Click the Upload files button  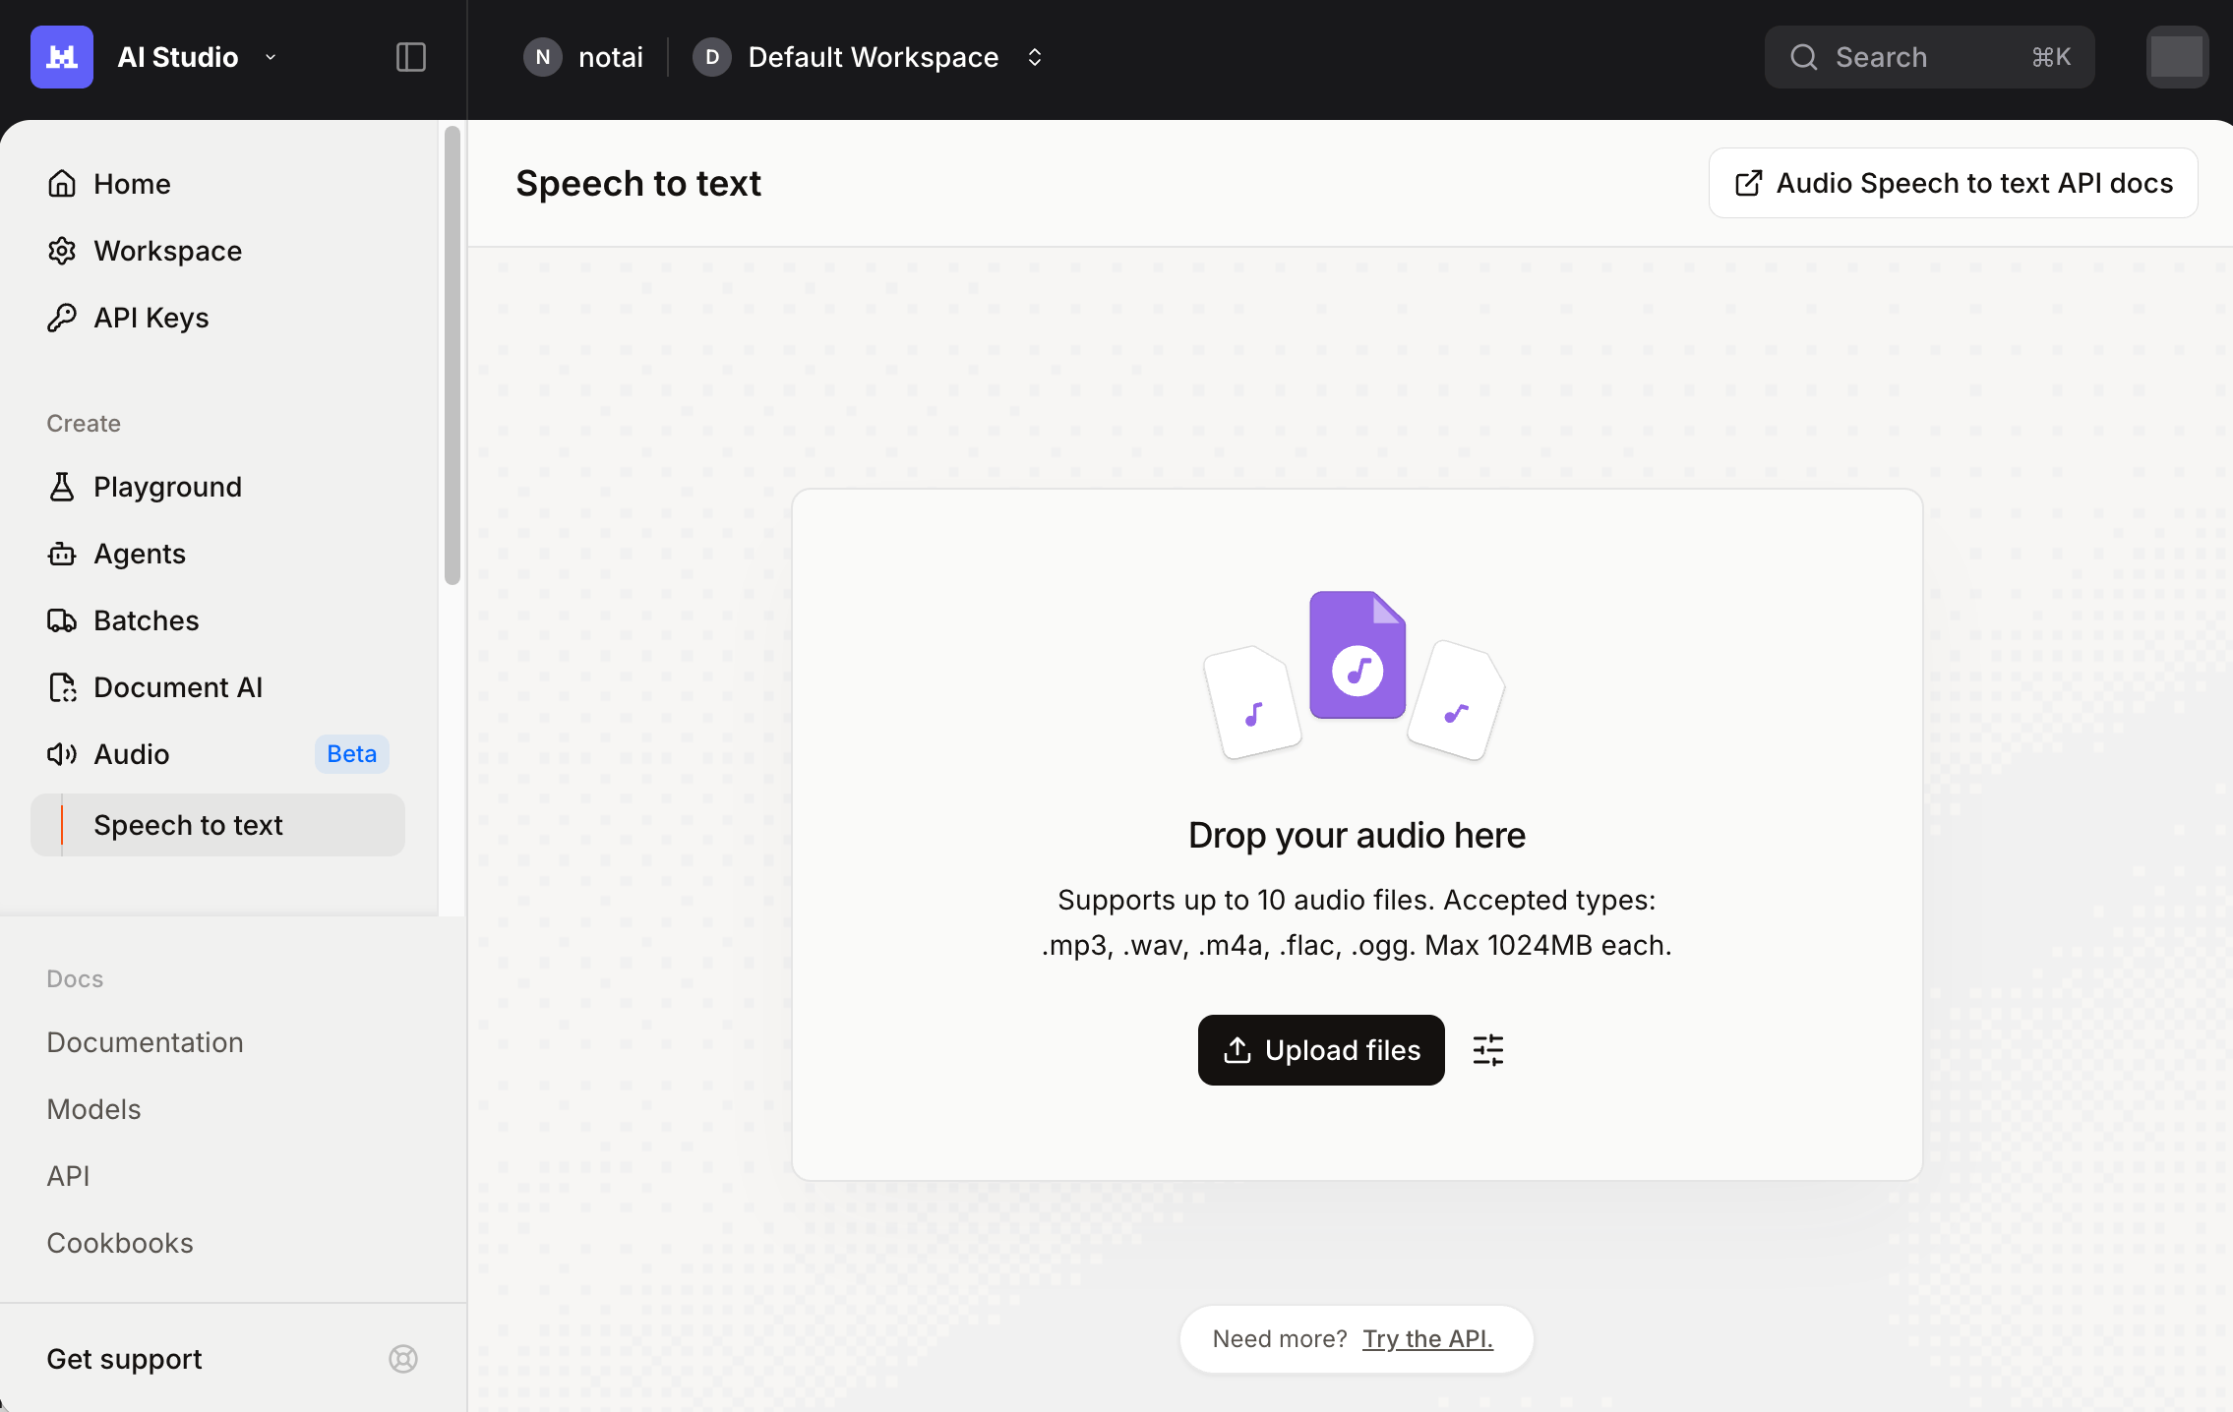1320,1049
